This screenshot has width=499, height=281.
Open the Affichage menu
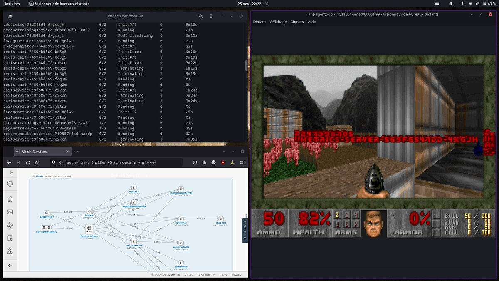point(278,22)
